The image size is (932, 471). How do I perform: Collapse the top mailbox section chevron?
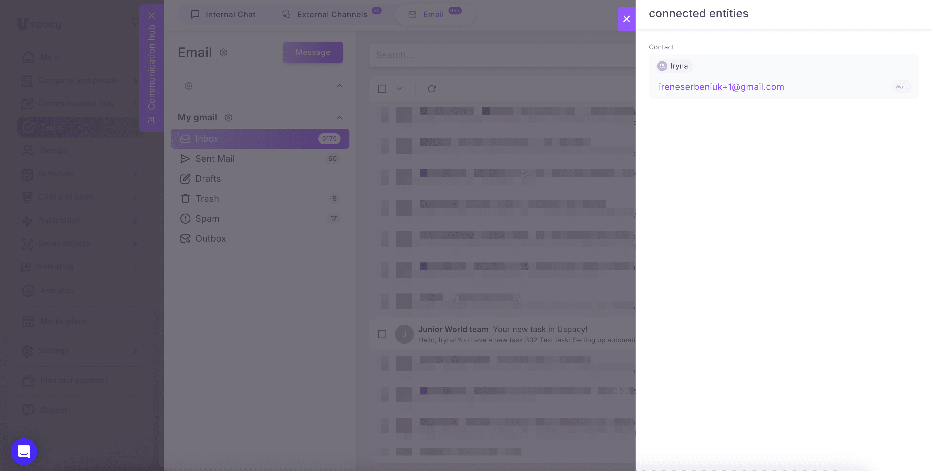click(339, 86)
